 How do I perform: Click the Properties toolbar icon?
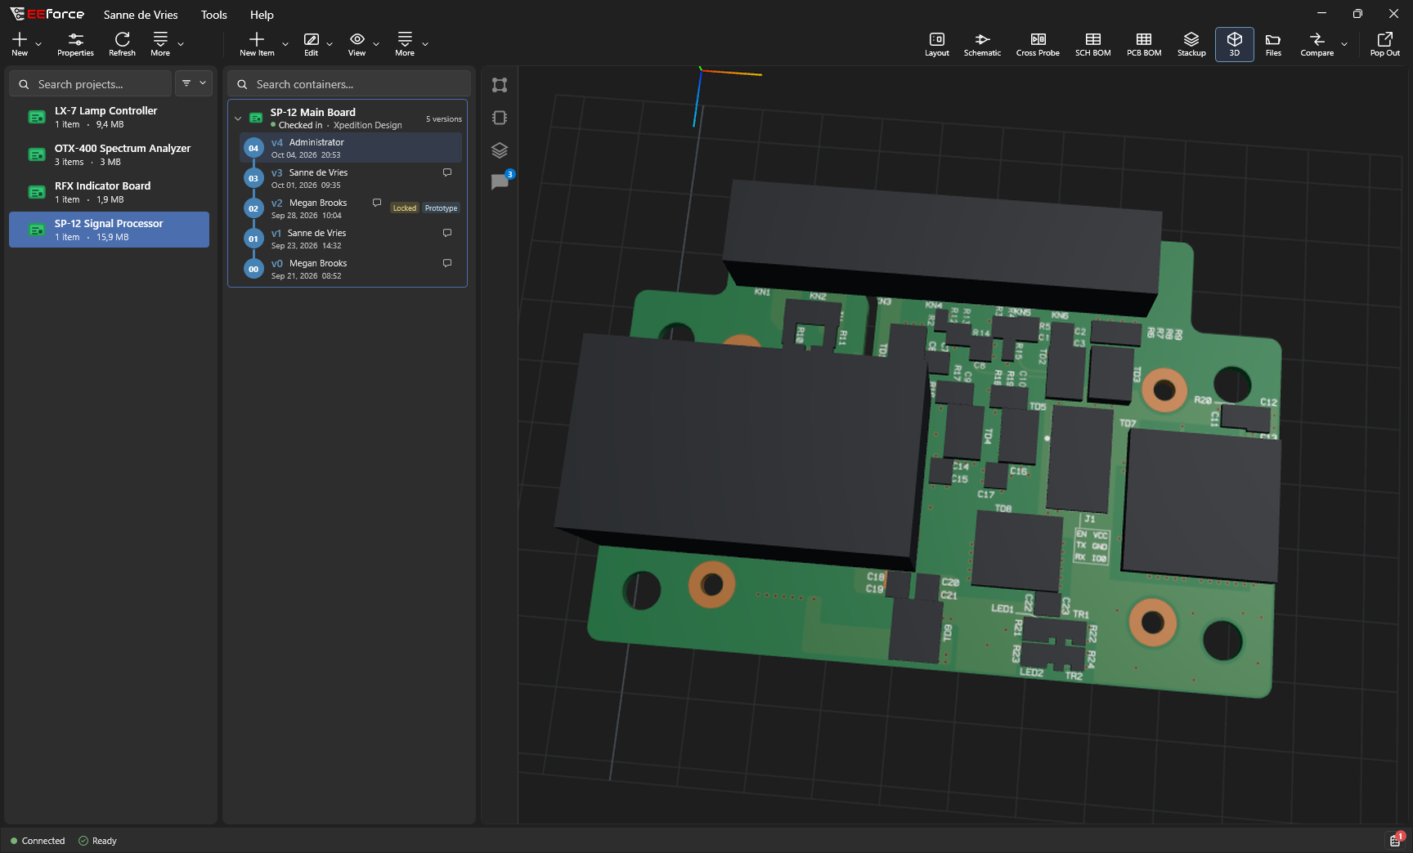click(x=75, y=44)
